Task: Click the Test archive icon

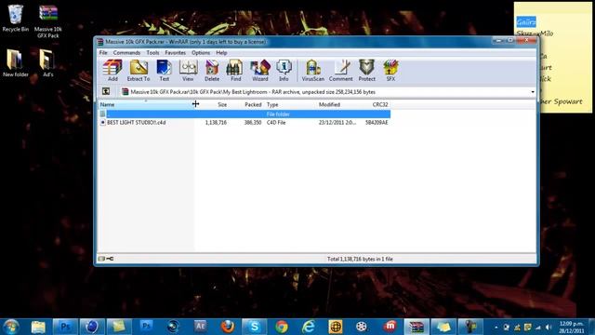Action: tap(164, 71)
